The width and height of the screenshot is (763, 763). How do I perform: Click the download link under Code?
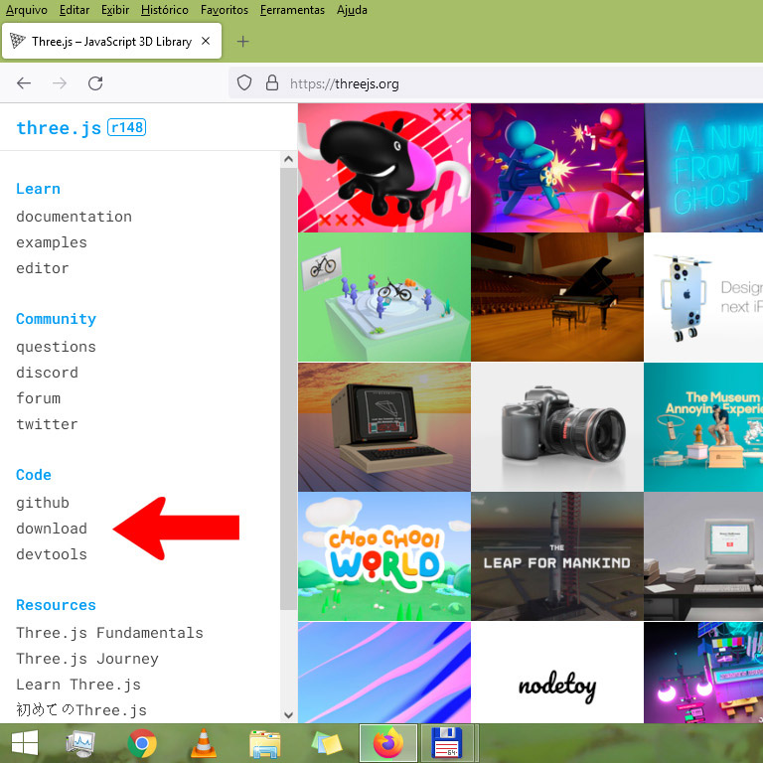[x=52, y=529]
